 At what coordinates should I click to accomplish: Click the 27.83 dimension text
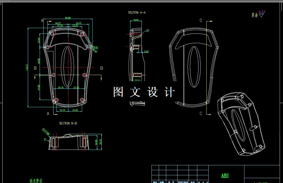76,87
